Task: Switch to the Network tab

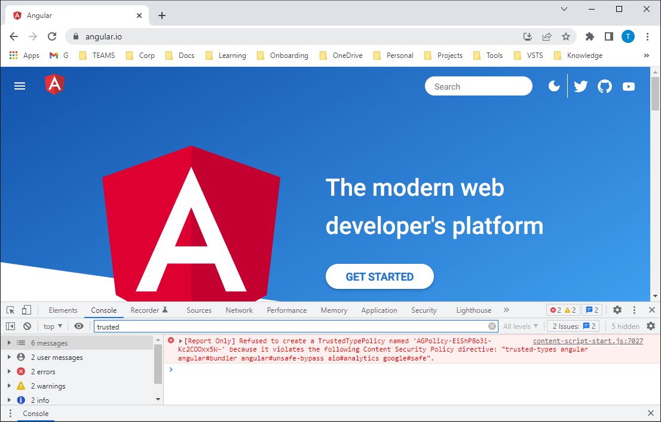Action: 239,310
